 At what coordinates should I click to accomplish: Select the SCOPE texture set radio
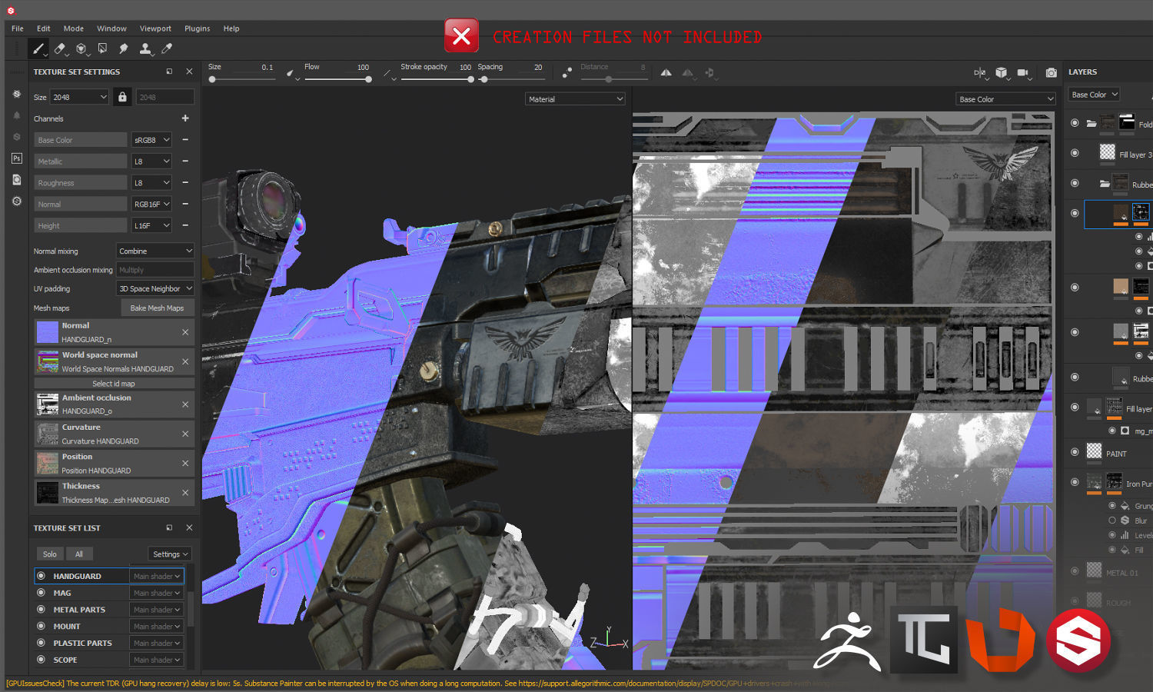pos(41,660)
